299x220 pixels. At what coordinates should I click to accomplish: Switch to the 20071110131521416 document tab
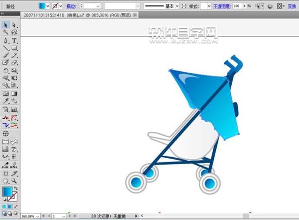coord(77,15)
